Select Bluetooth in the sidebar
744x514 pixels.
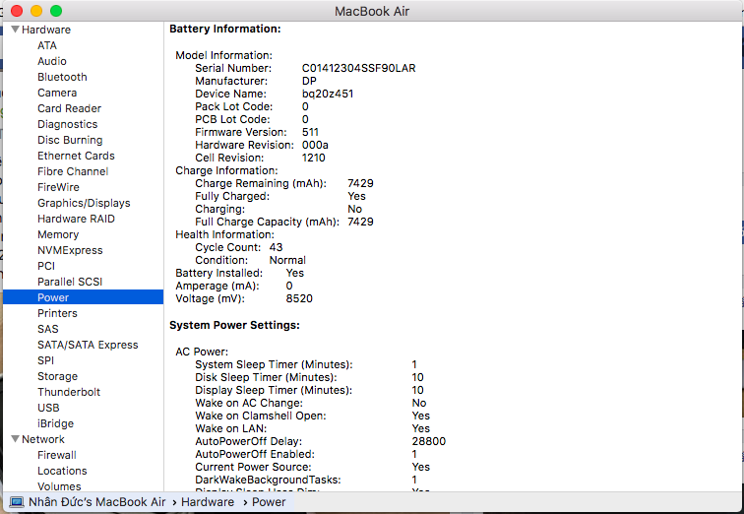click(x=62, y=77)
